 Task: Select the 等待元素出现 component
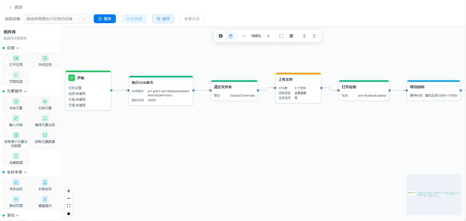click(x=45, y=121)
